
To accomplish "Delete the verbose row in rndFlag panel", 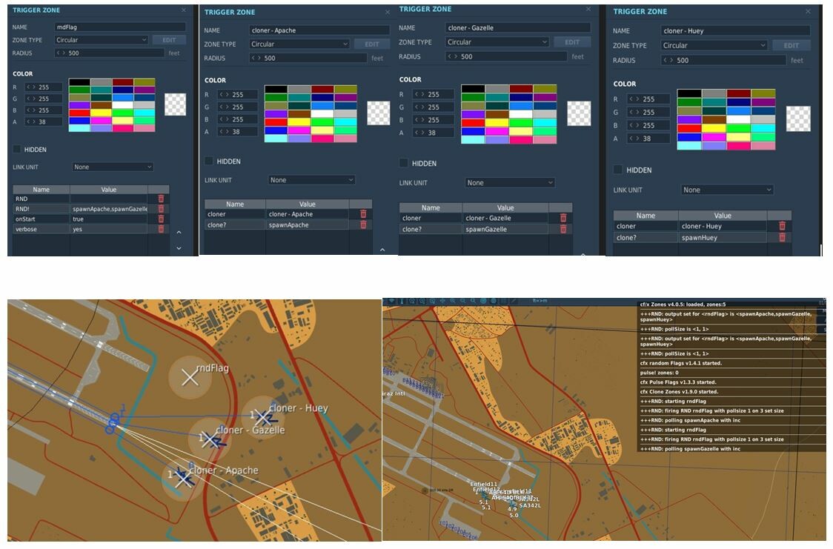I will tap(161, 230).
